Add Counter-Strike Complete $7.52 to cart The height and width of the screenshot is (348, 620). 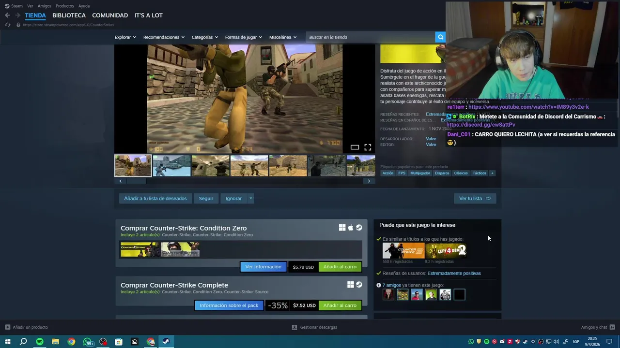point(340,305)
